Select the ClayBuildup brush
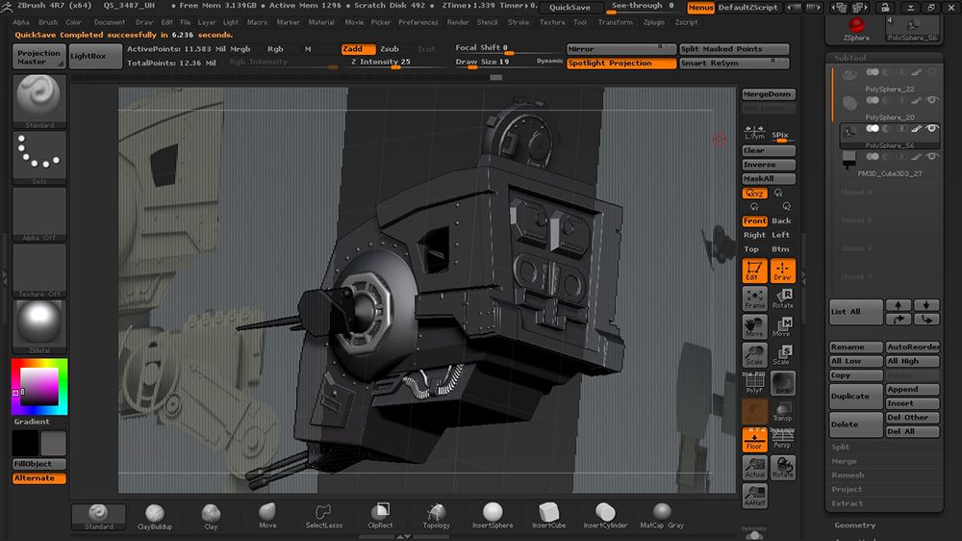Viewport: 962px width, 541px height. point(155,516)
